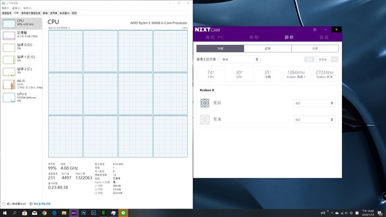Open the Tuning tab in CAM
This screenshot has height=217, width=386.
(x=289, y=38)
